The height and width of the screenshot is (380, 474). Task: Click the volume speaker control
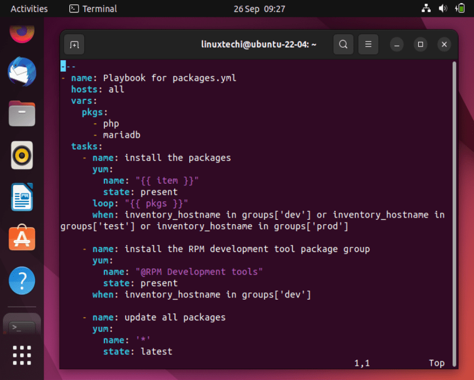[x=443, y=8]
